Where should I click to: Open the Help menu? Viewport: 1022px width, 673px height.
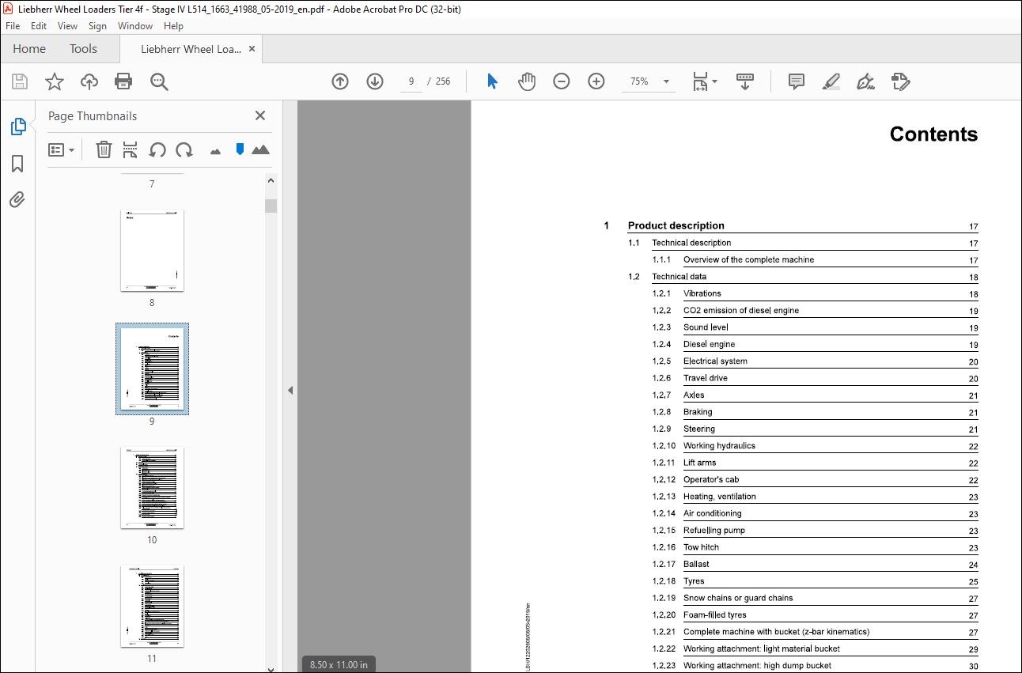point(173,26)
